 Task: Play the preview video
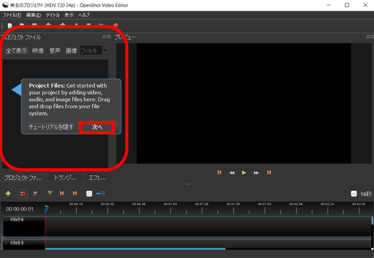(244, 172)
